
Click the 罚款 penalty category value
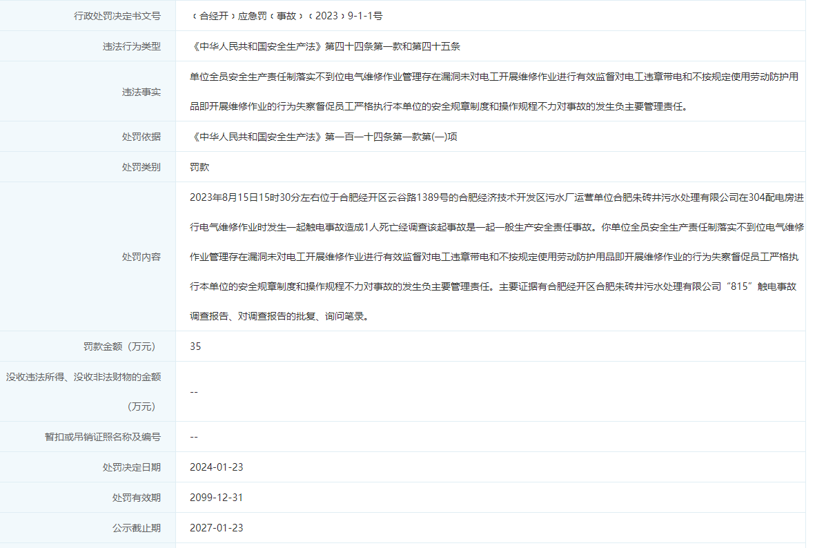pos(199,167)
